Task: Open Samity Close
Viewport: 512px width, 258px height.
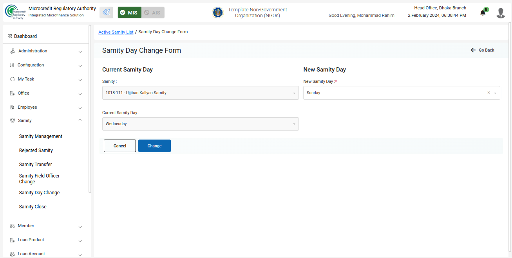Action: 33,207
